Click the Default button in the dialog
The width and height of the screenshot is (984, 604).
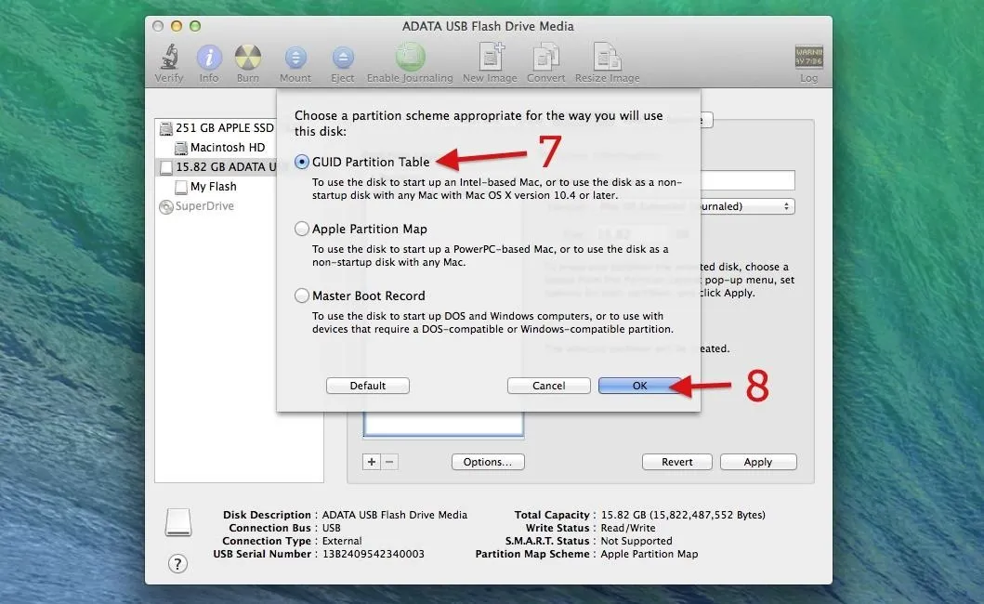pos(368,386)
